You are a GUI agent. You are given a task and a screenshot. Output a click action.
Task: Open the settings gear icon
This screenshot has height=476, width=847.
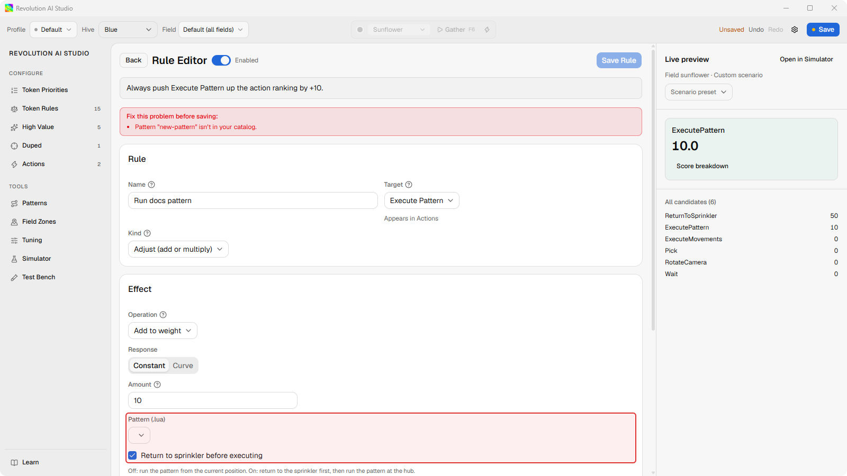795,30
